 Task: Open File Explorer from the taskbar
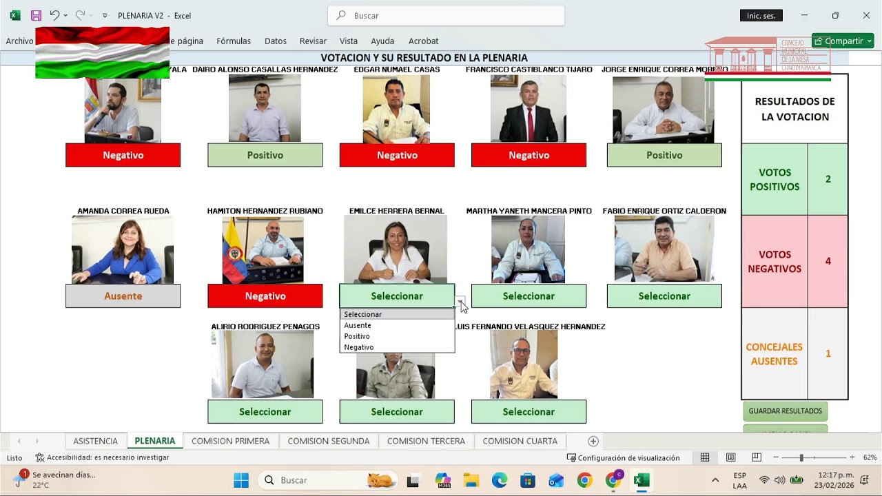(471, 480)
